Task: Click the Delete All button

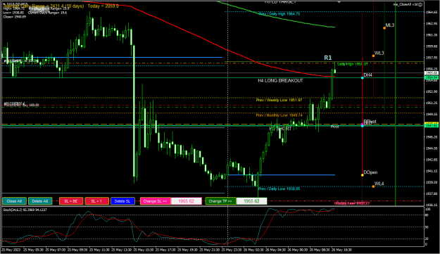Action: point(40,201)
